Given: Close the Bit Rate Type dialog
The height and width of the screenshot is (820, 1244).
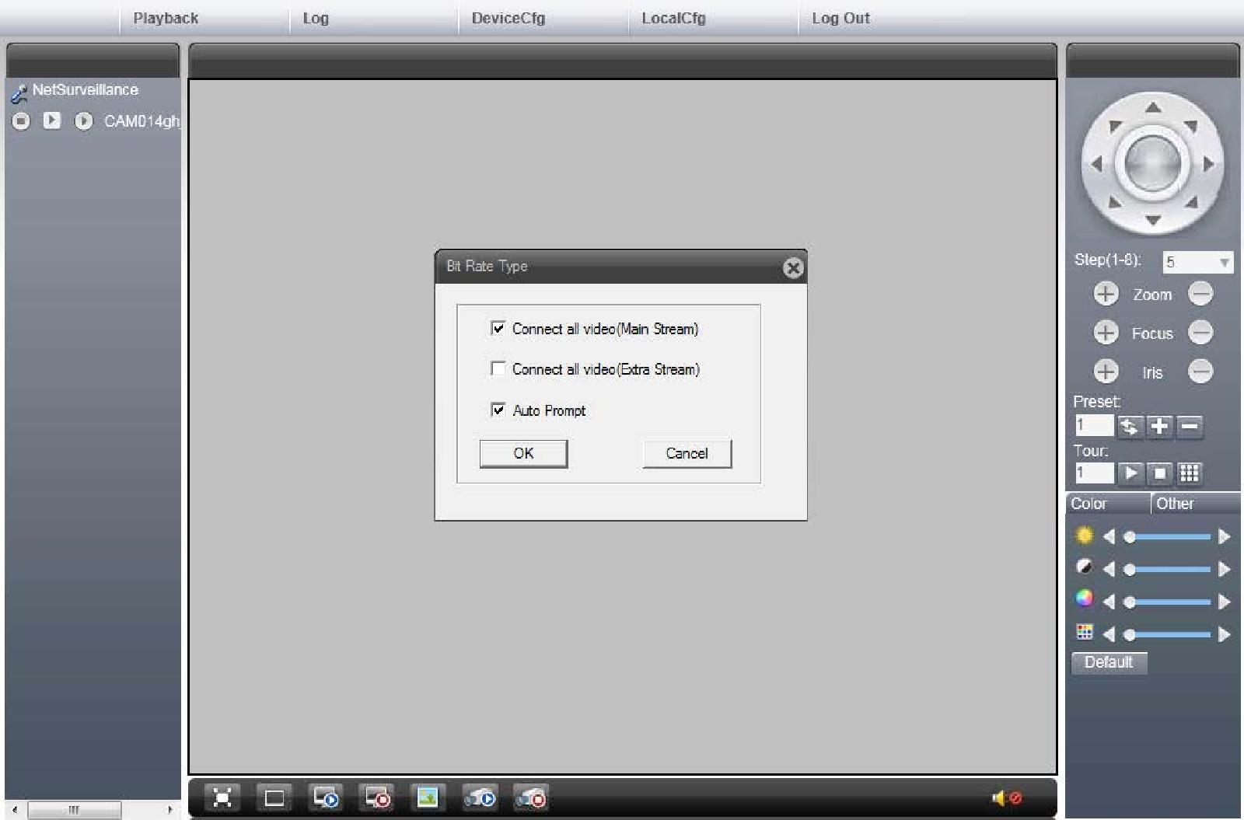Looking at the screenshot, I should [x=793, y=268].
